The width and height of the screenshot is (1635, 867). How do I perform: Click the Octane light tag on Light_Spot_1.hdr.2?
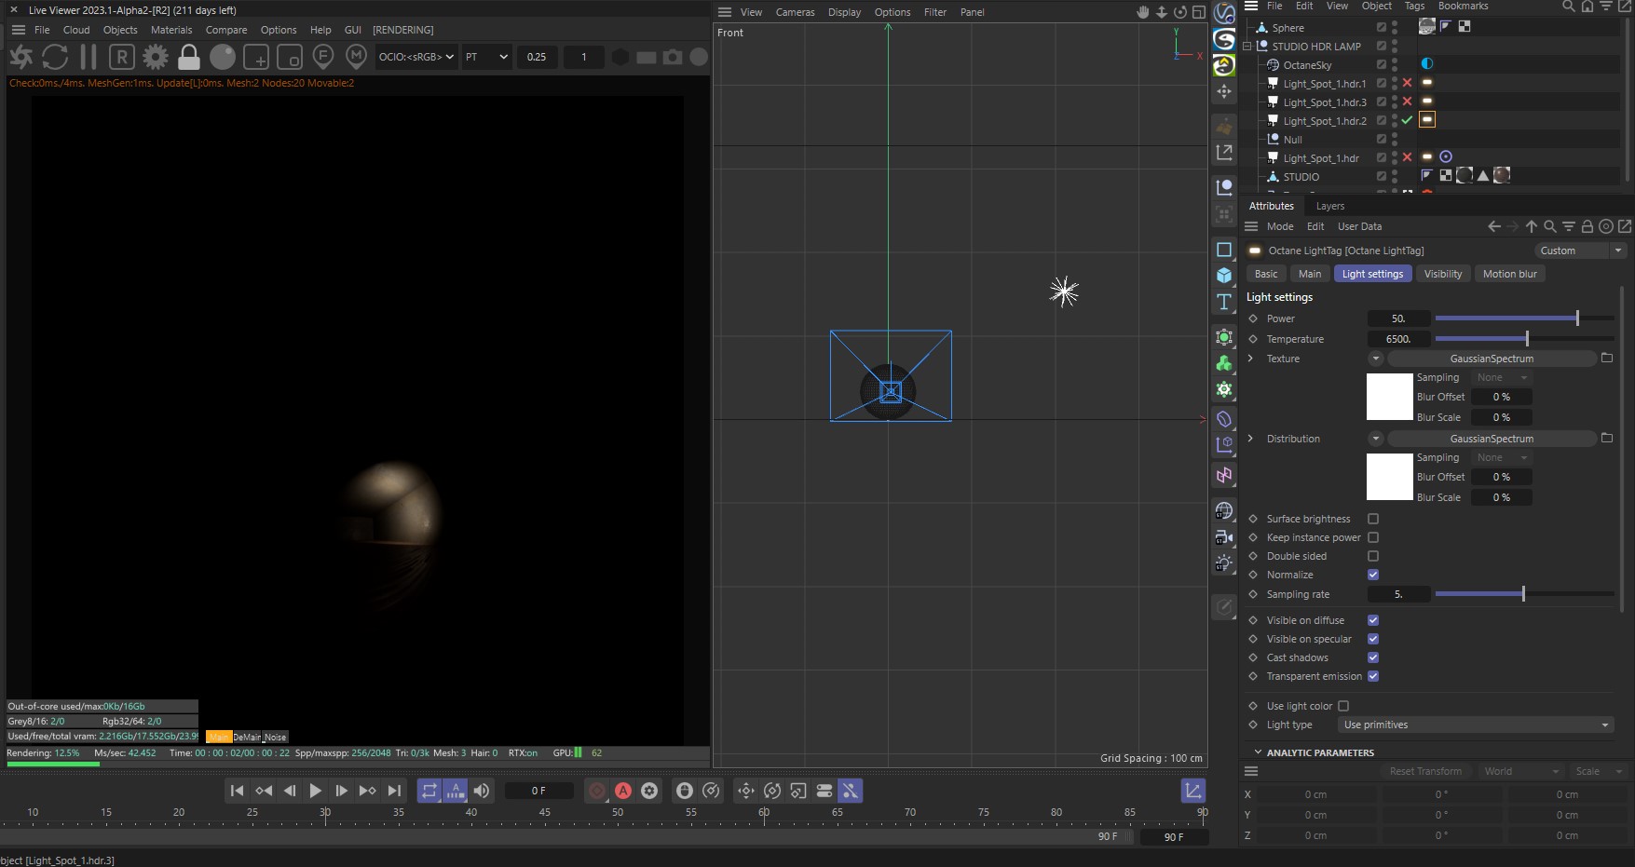[1427, 120]
